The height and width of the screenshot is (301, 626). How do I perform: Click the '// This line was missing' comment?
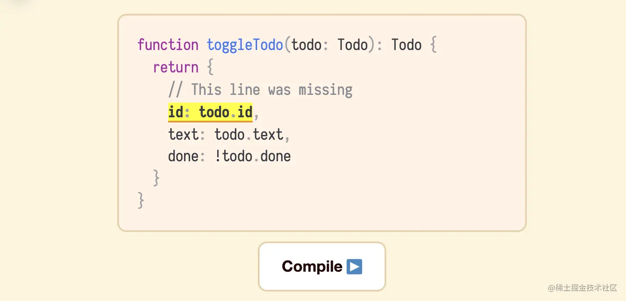click(260, 90)
